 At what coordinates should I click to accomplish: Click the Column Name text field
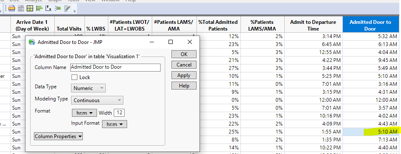tap(115, 67)
